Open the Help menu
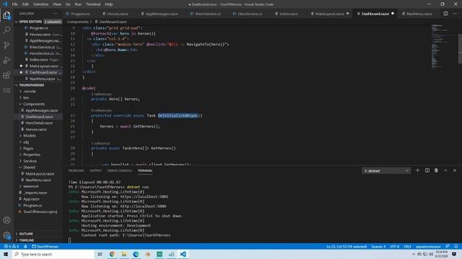 (x=109, y=4)
